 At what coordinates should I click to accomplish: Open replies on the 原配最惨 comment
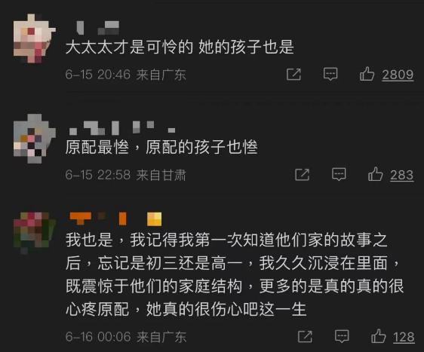click(x=339, y=175)
